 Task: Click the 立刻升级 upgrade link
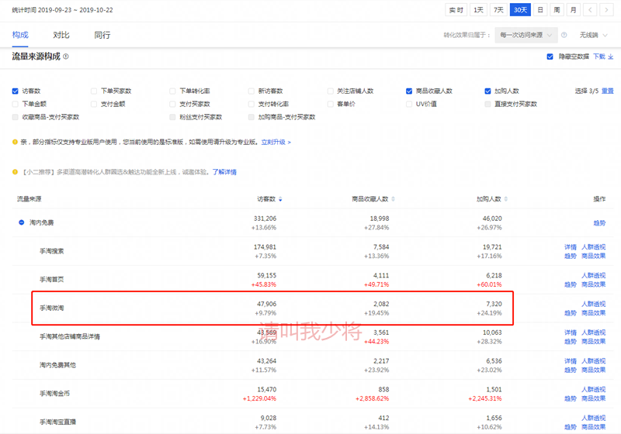(276, 142)
